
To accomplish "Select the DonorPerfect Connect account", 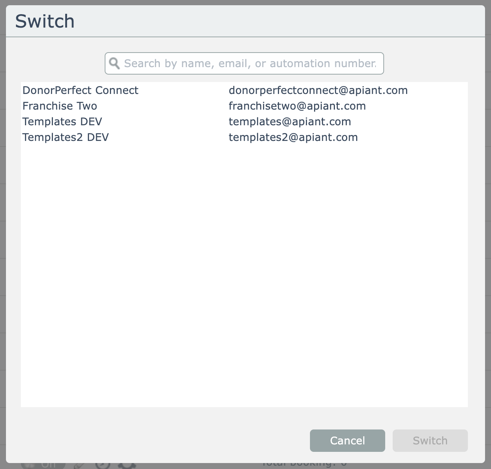I will [80, 90].
